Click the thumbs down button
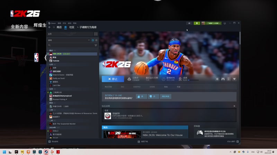This screenshot has width=277, height=155. click(x=153, y=96)
